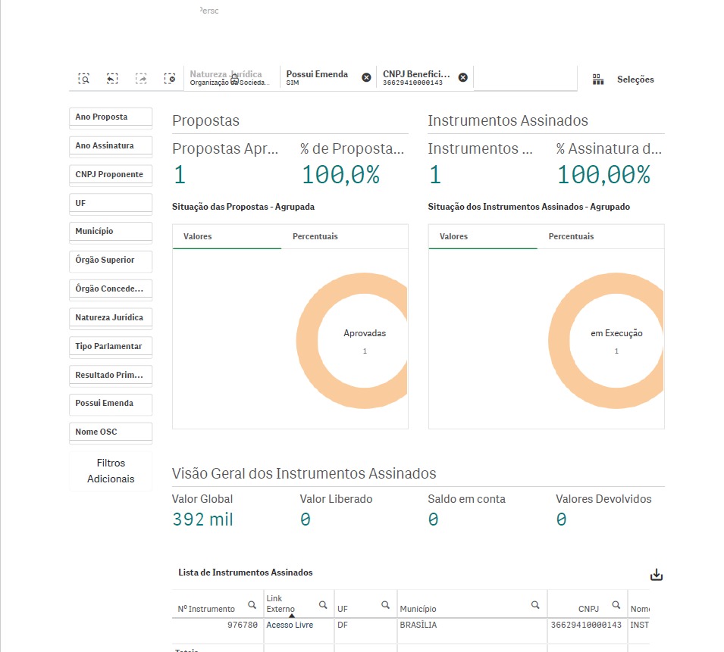Screen dimensions: 724x652
Task: Search the Nº Instrumento column
Action: point(252,605)
